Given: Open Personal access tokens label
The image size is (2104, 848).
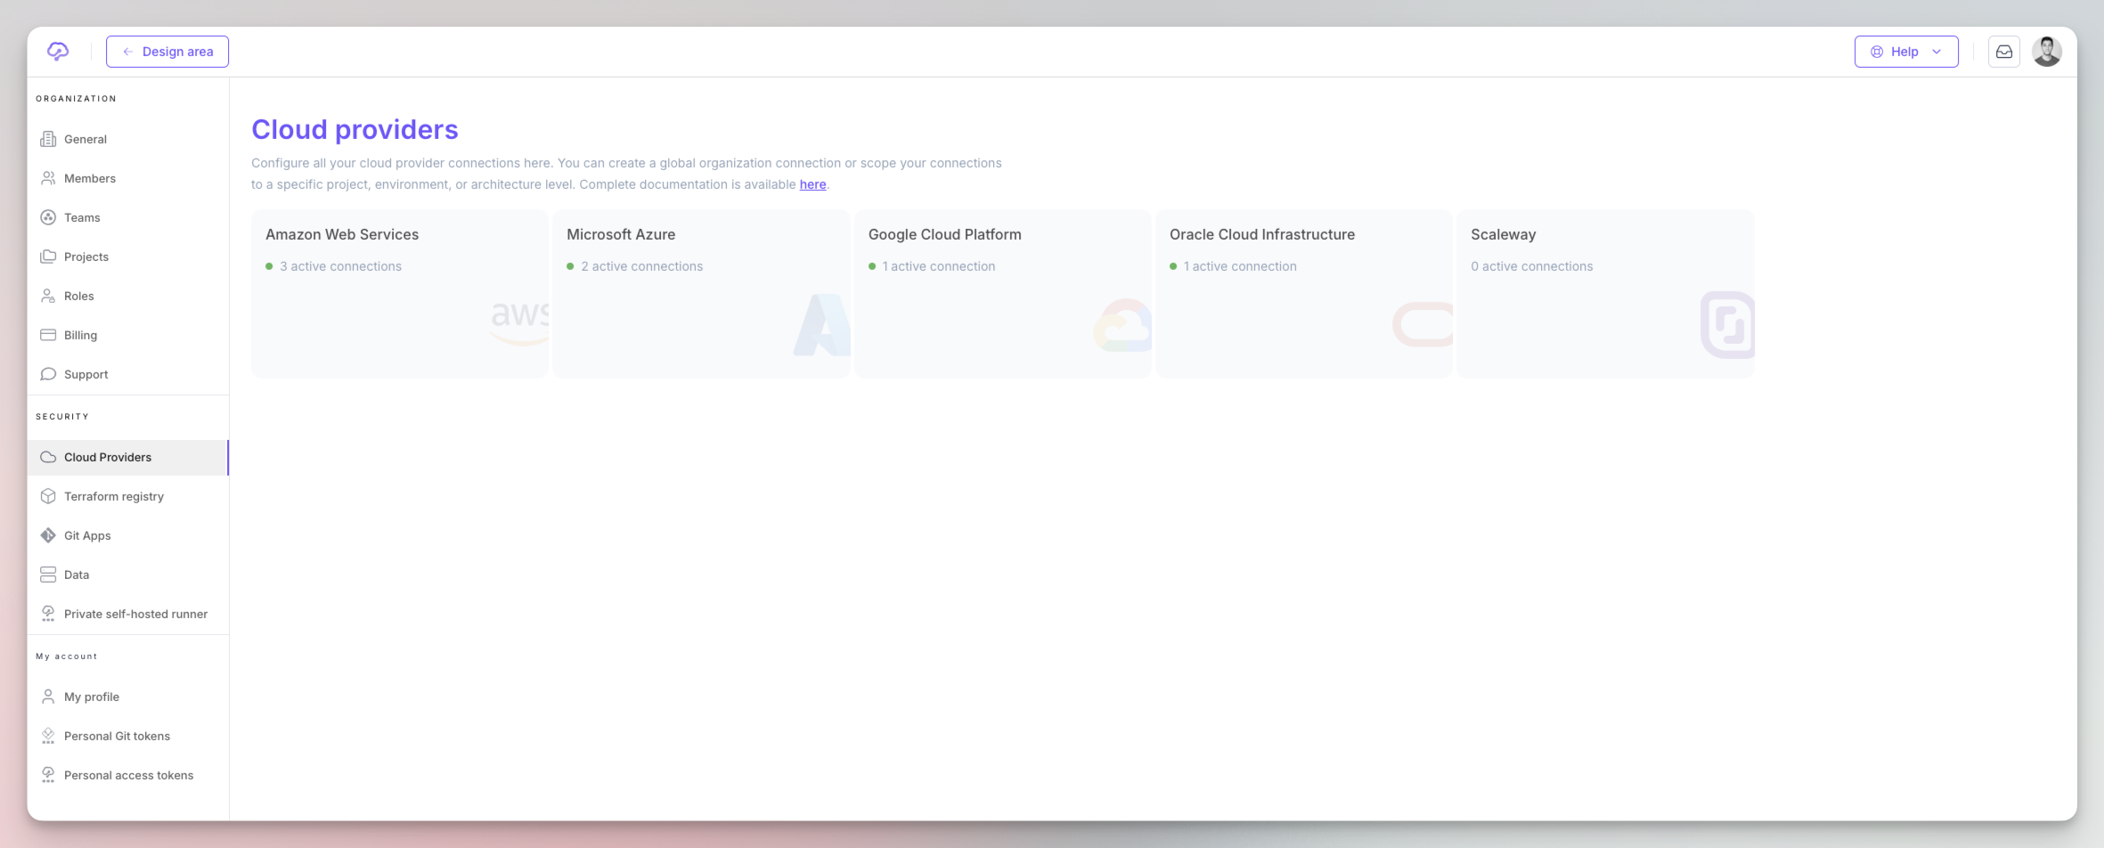Looking at the screenshot, I should (x=128, y=775).
